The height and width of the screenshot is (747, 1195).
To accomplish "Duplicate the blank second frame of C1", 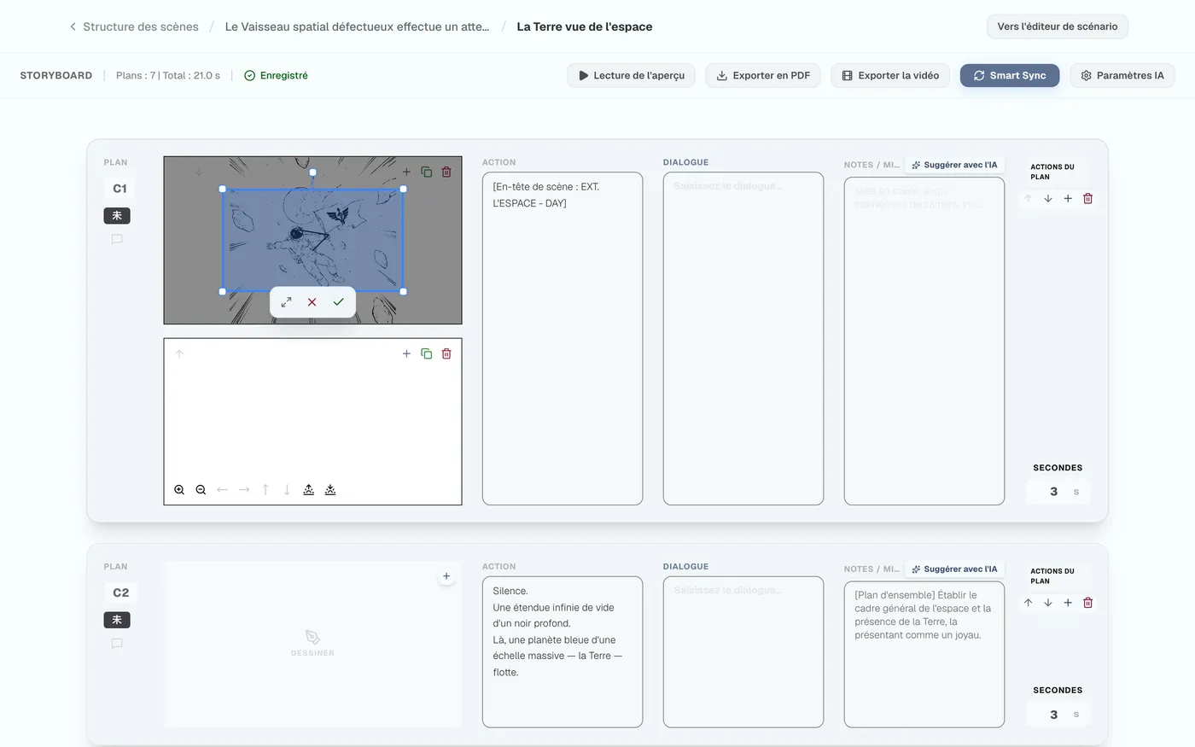I will [427, 353].
